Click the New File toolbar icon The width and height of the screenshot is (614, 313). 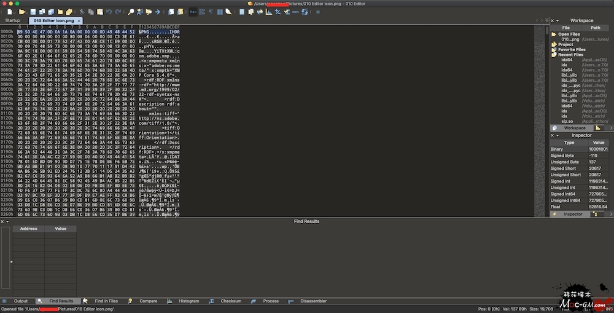(x=10, y=12)
